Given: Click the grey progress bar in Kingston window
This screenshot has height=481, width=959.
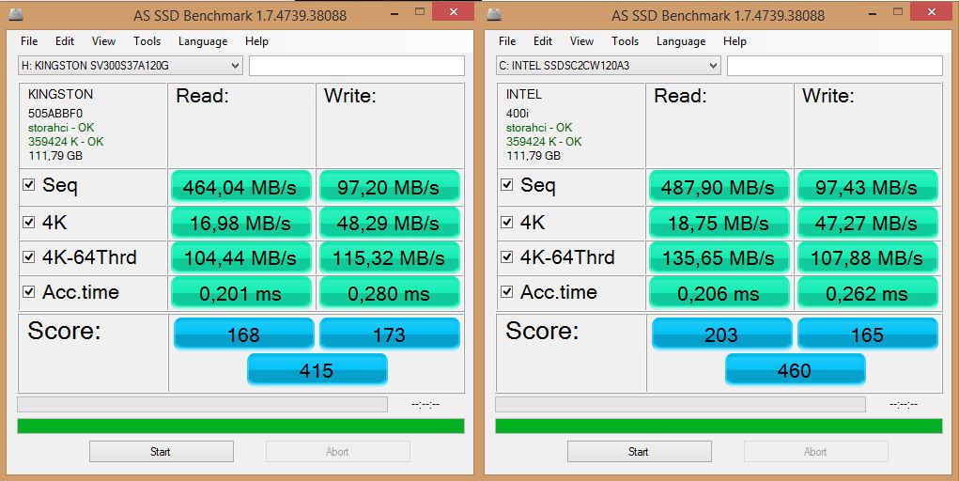Looking at the screenshot, I should click(x=203, y=404).
